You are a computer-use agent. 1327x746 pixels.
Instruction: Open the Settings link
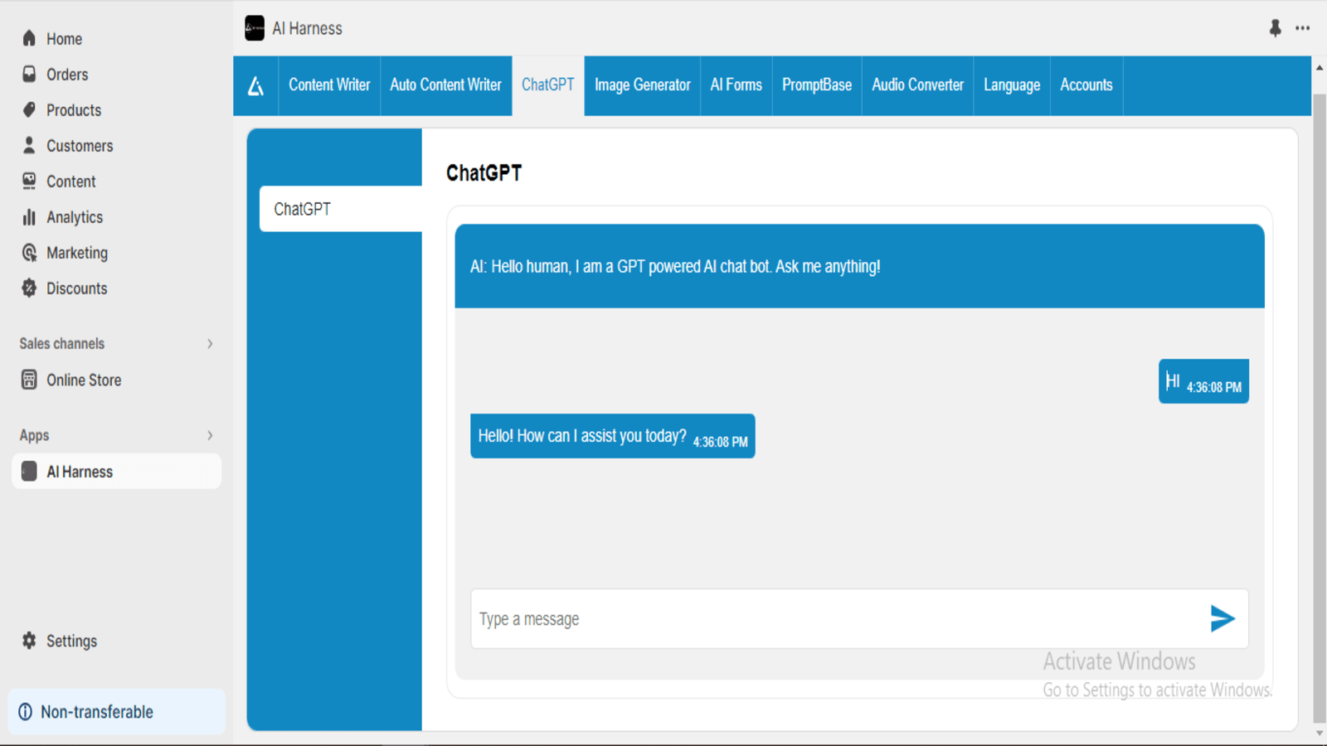pyautogui.click(x=71, y=641)
